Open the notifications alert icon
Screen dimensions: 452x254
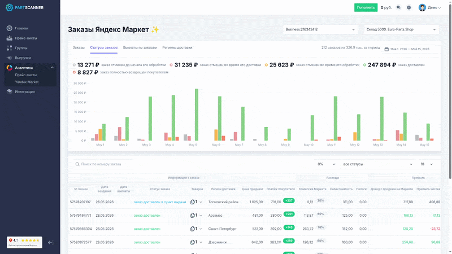(x=408, y=7)
